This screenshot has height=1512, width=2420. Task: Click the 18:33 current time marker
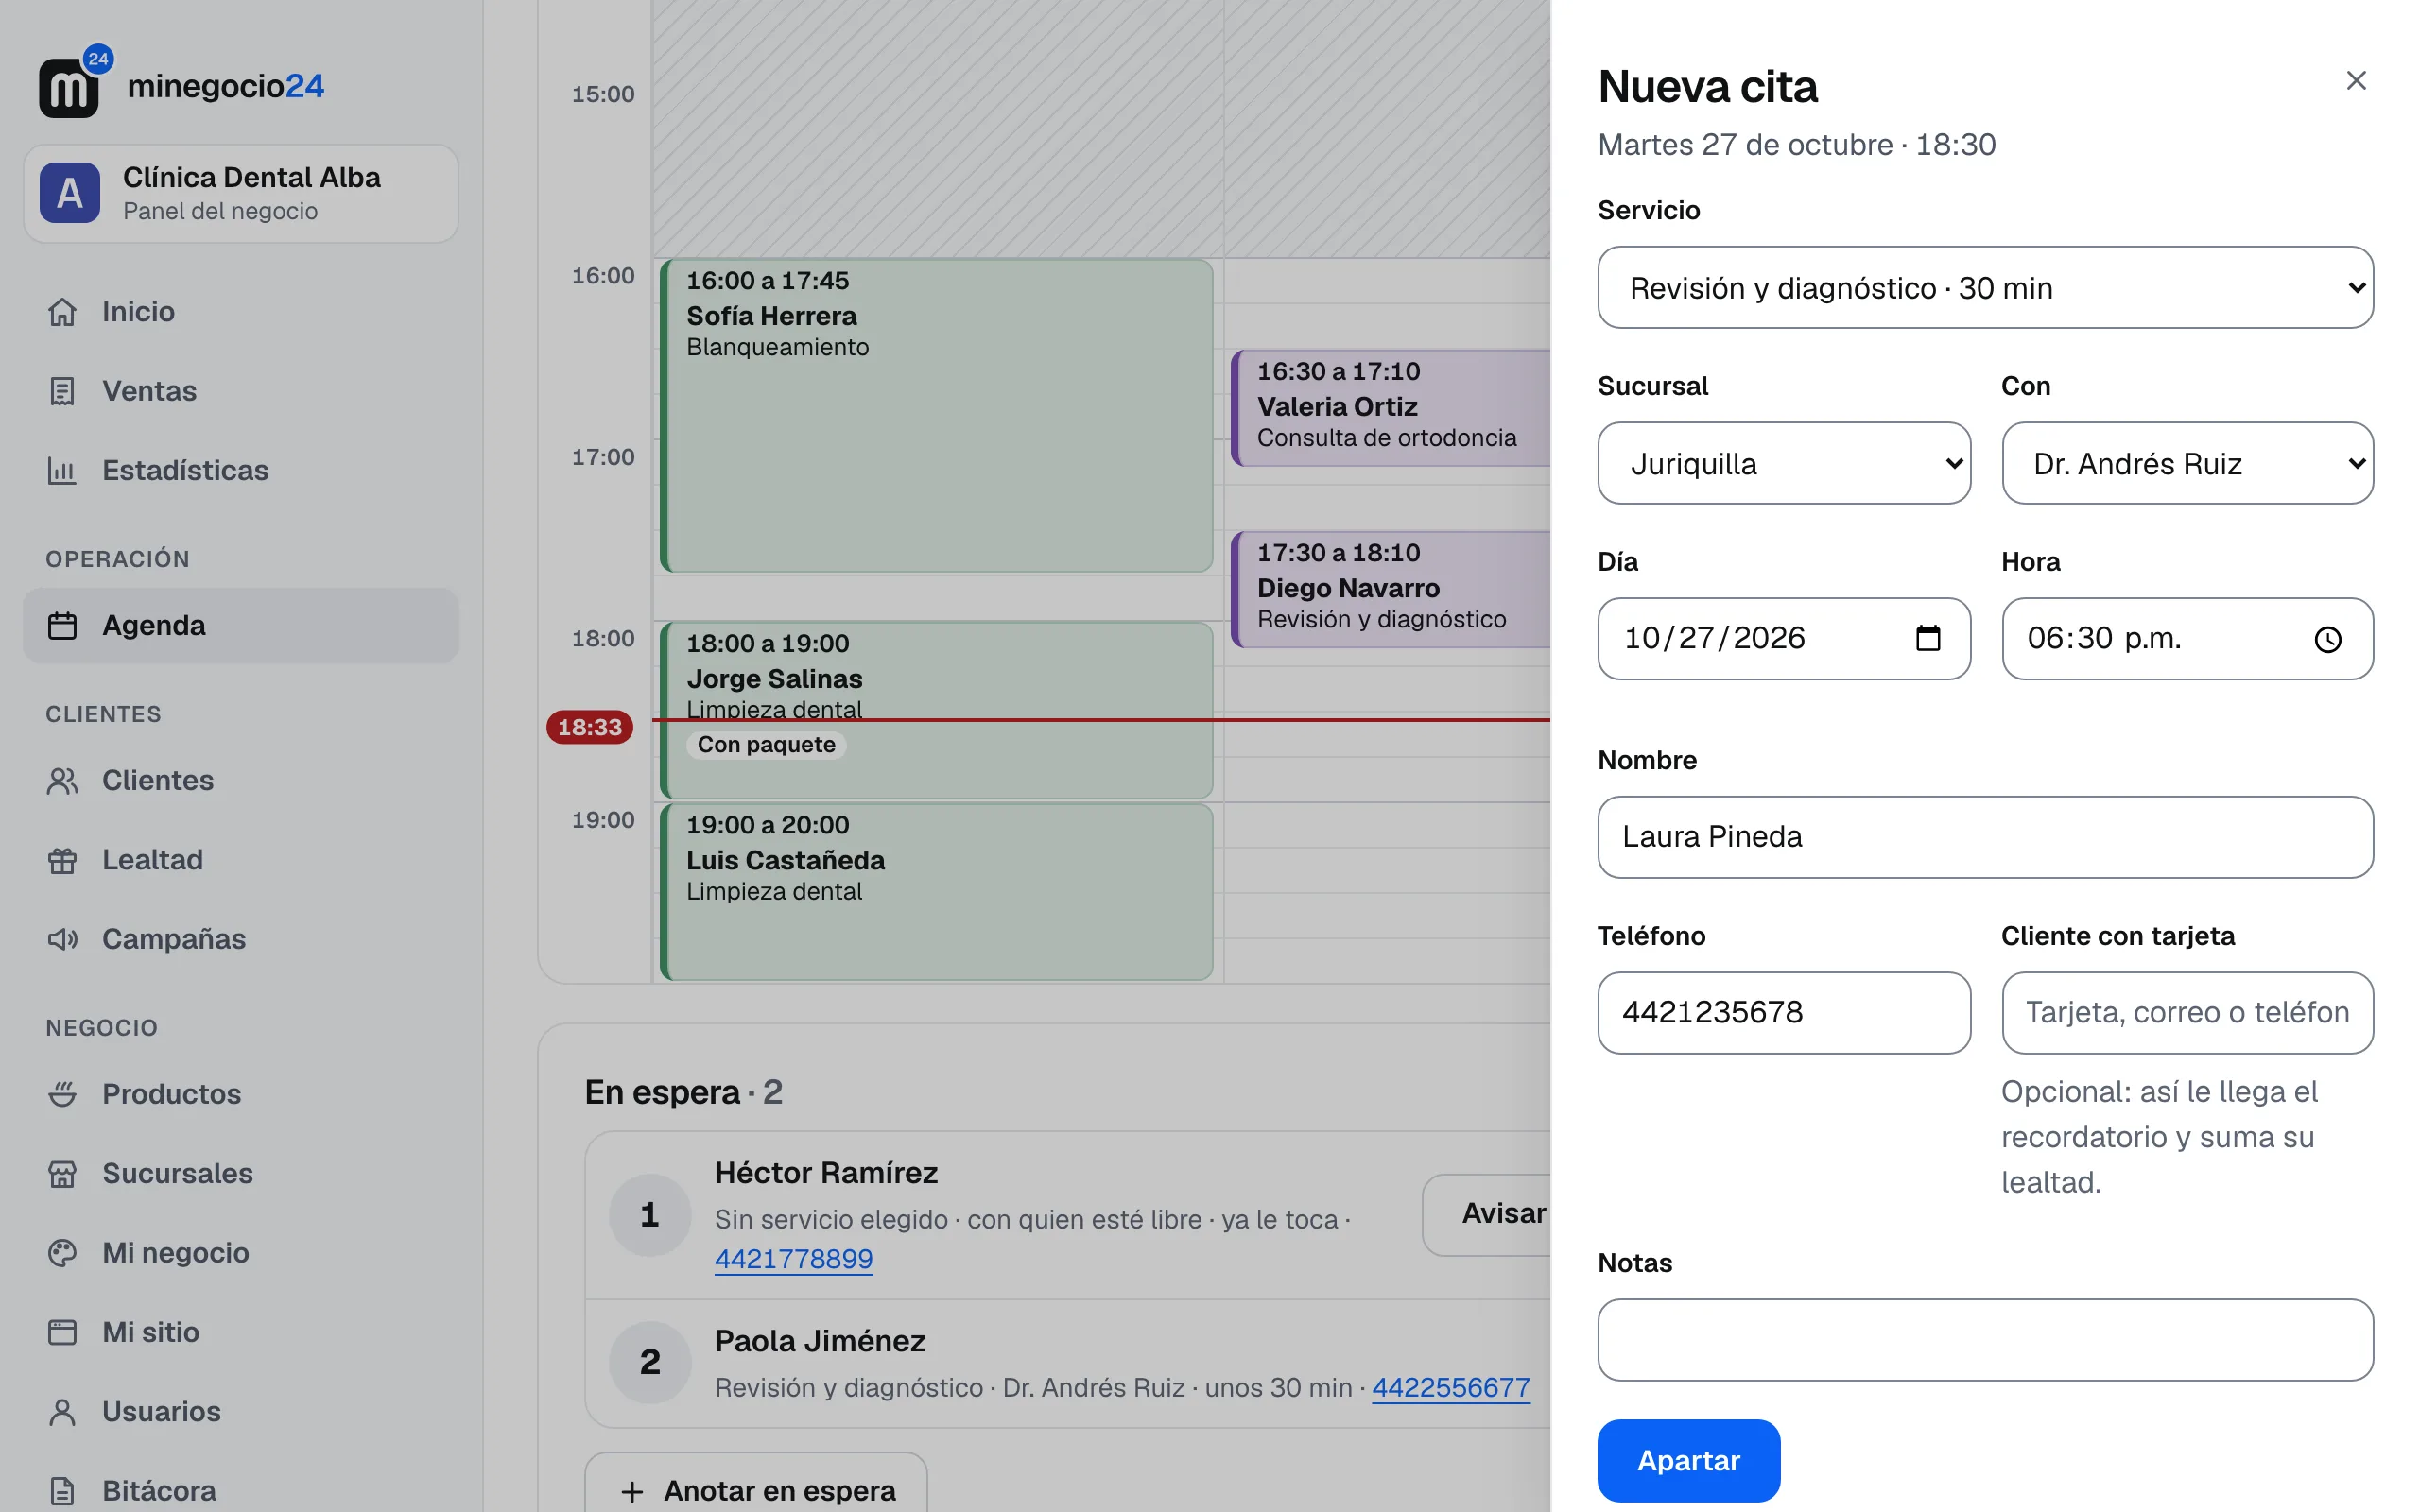tap(589, 727)
